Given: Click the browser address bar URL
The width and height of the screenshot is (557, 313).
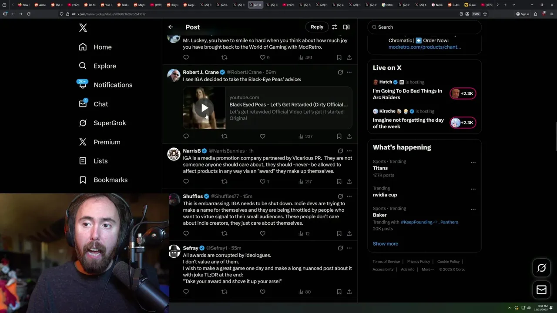Looking at the screenshot, I should point(111,14).
